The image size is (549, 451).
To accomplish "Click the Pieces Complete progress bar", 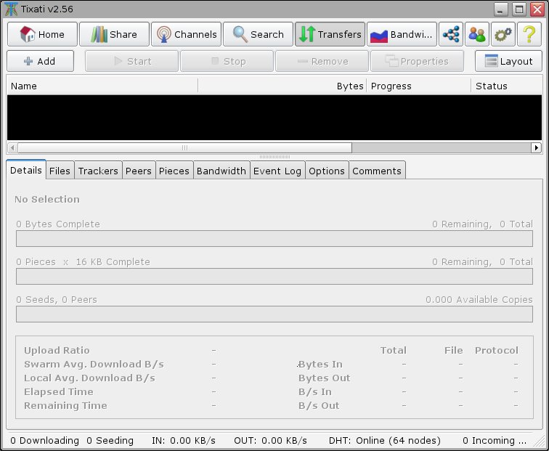I will click(x=274, y=276).
